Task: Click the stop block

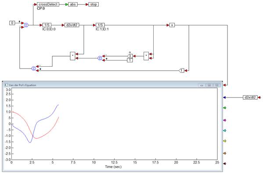Action: click(x=94, y=4)
